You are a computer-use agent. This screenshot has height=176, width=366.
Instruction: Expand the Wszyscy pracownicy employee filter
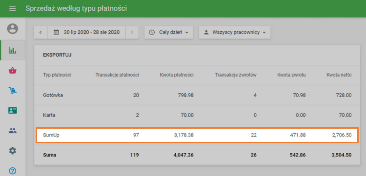click(235, 32)
